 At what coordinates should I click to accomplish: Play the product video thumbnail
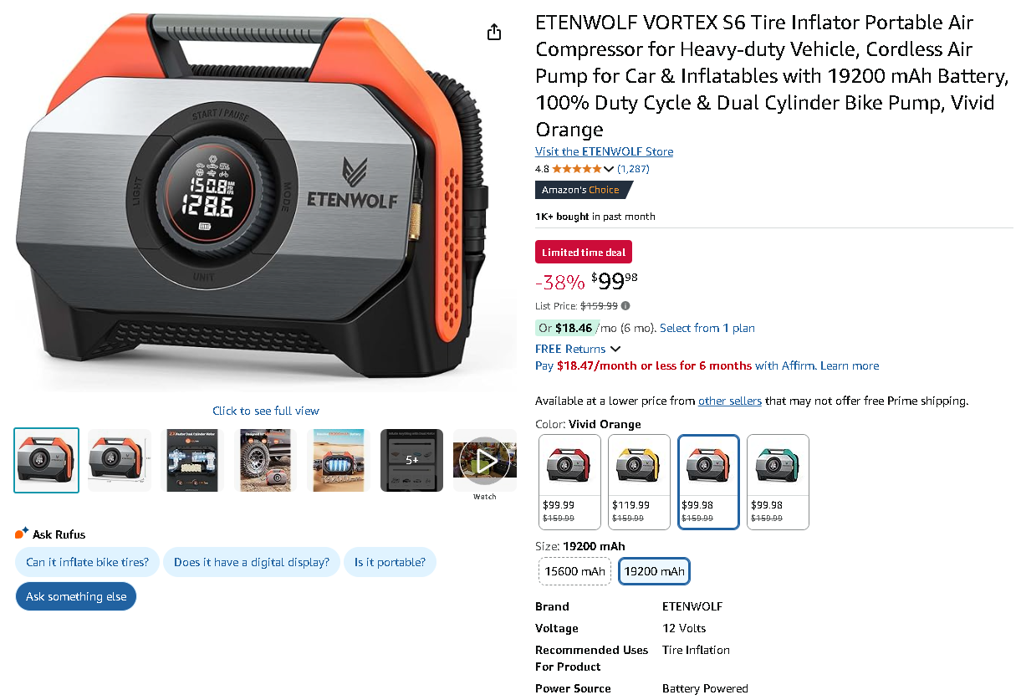tap(485, 460)
